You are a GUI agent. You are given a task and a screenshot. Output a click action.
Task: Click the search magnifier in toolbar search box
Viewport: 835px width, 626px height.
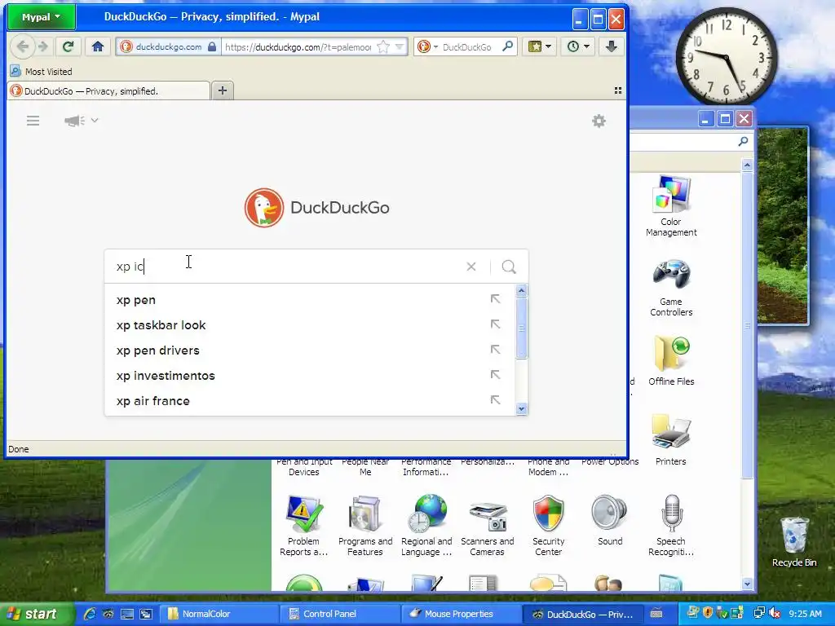tap(507, 46)
